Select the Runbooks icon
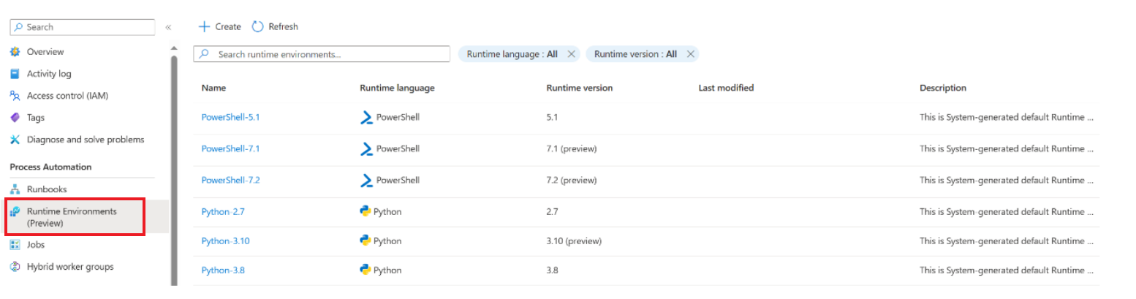Screen dimensions: 1136x299 pyautogui.click(x=15, y=189)
